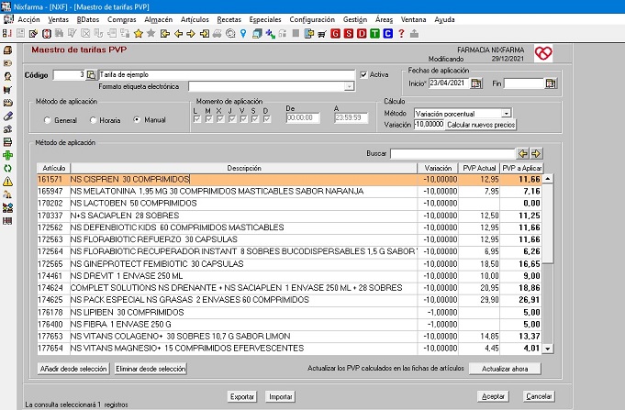Open calendar picker for Inicio date
The image size is (625, 410).
pyautogui.click(x=476, y=83)
